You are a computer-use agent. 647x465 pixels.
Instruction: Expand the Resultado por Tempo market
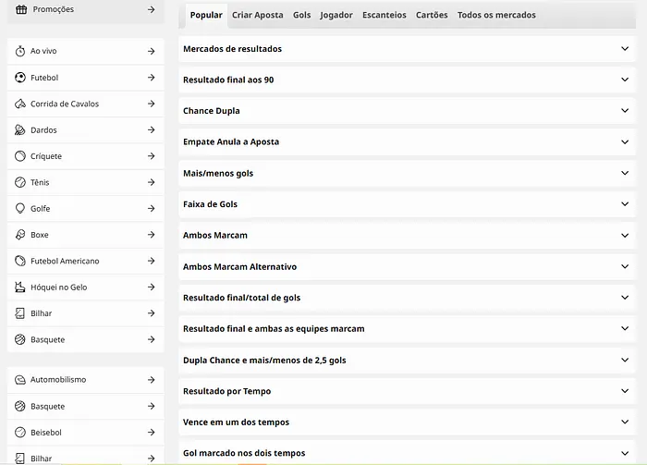pos(407,391)
